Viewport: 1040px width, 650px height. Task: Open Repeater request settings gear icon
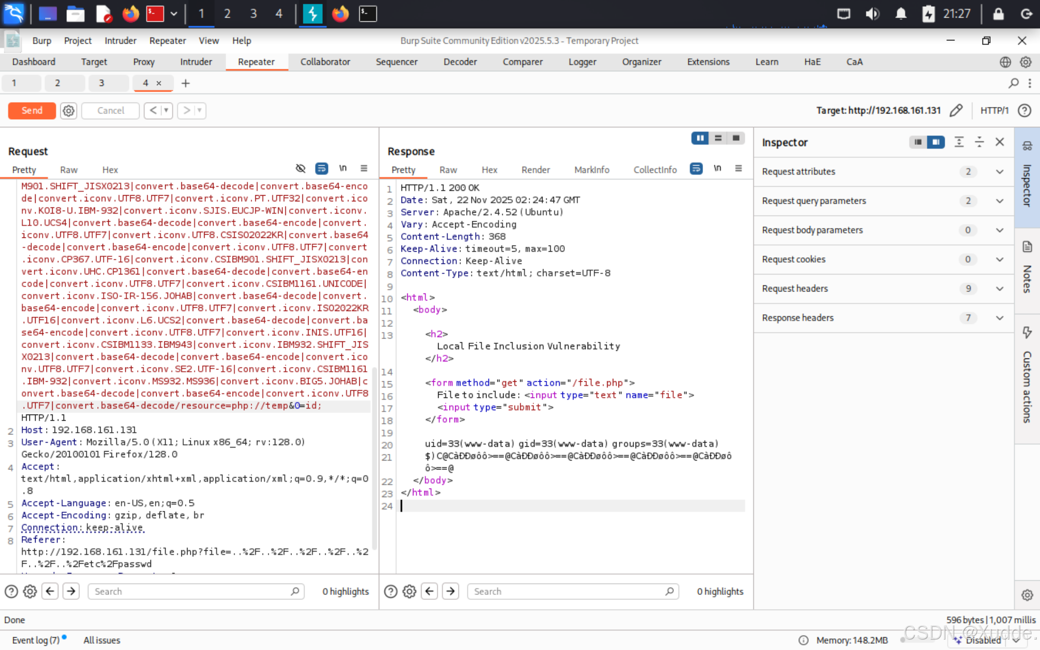68,111
